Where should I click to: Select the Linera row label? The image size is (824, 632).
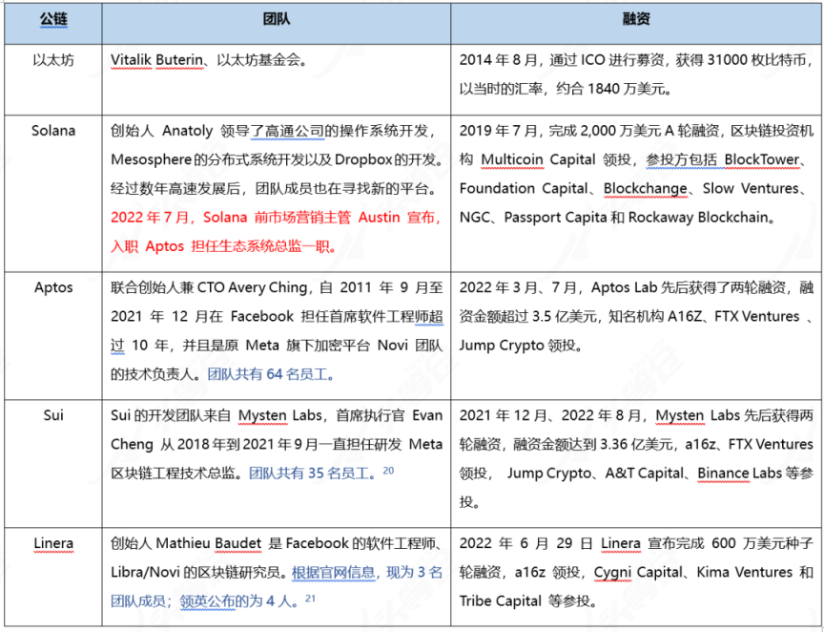[53, 543]
